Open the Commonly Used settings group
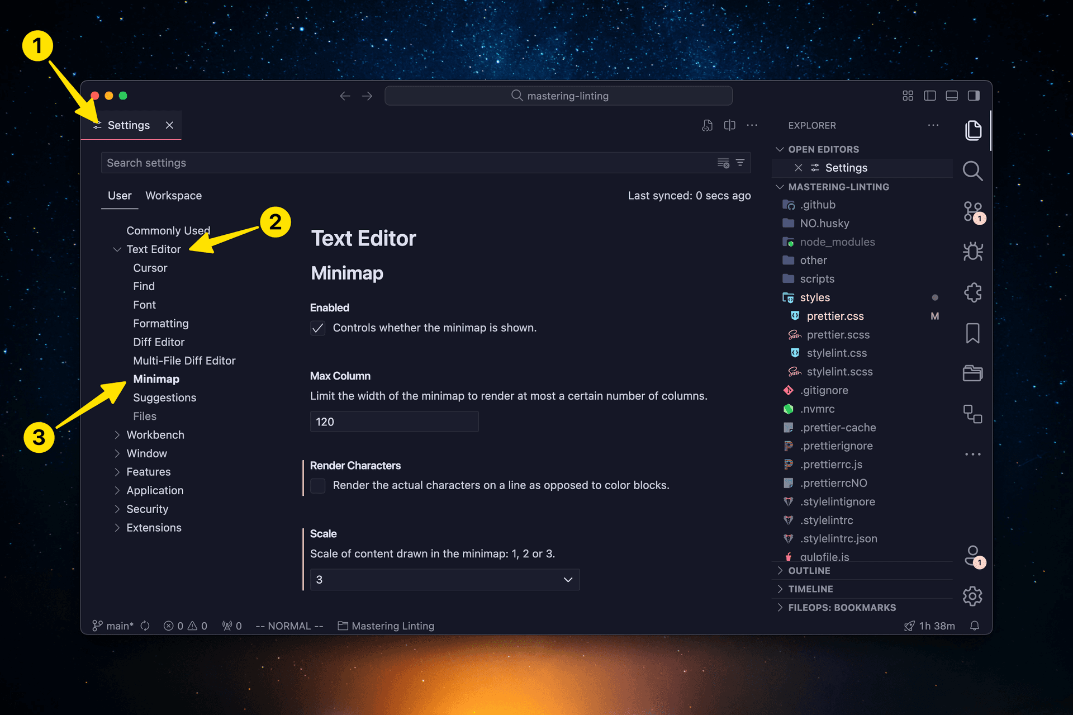Screen dimensions: 1073x715 [168, 230]
